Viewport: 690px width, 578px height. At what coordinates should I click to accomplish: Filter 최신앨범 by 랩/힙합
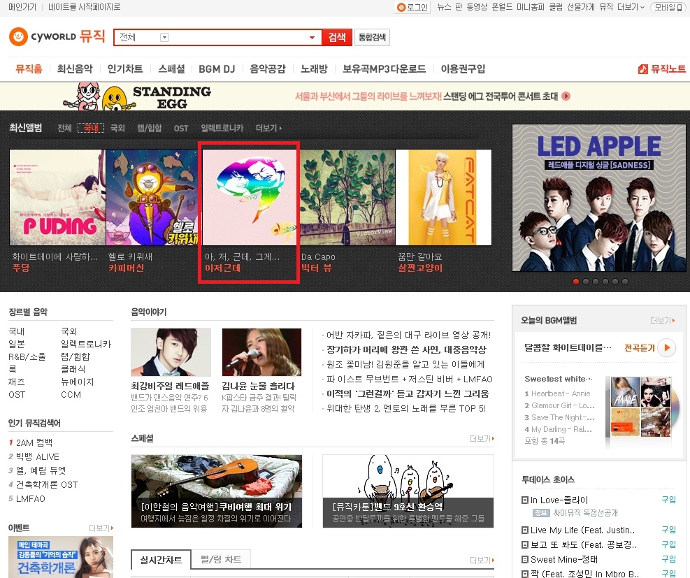click(x=149, y=128)
